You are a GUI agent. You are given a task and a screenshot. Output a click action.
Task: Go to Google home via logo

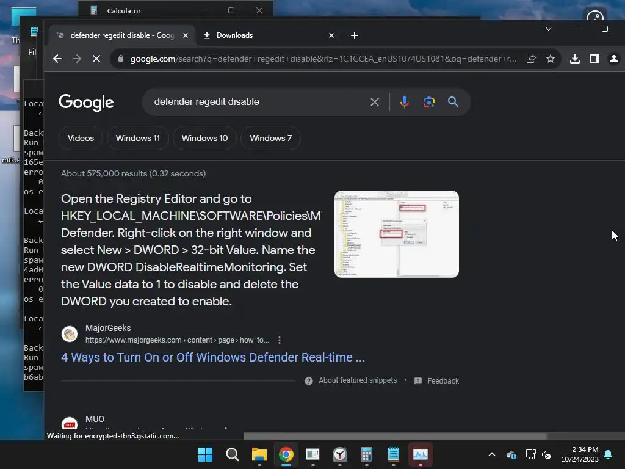[86, 103]
